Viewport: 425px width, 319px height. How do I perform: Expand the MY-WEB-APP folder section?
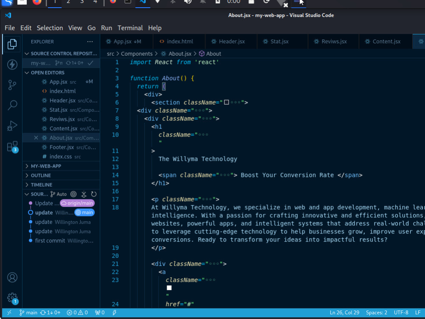(61, 166)
